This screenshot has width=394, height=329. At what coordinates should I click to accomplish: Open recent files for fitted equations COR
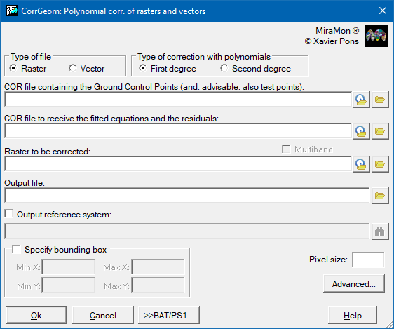click(x=361, y=131)
